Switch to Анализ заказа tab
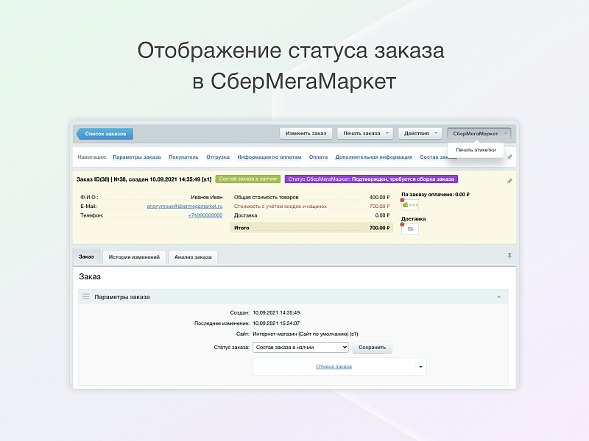The image size is (589, 441). 193,257
